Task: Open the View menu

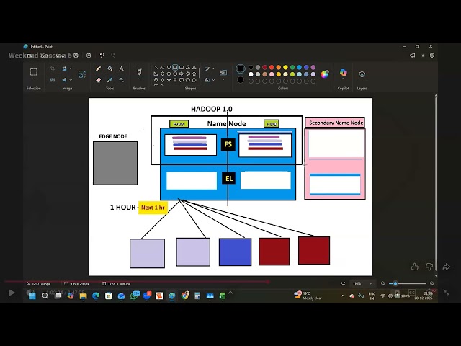Action: tap(61, 55)
